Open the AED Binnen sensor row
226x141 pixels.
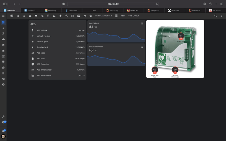click(x=57, y=70)
